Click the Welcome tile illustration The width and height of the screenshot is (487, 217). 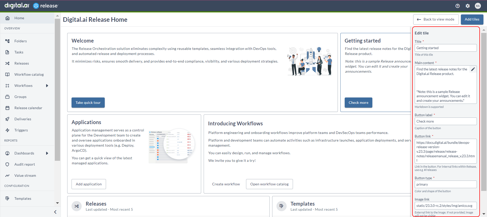[309, 62]
